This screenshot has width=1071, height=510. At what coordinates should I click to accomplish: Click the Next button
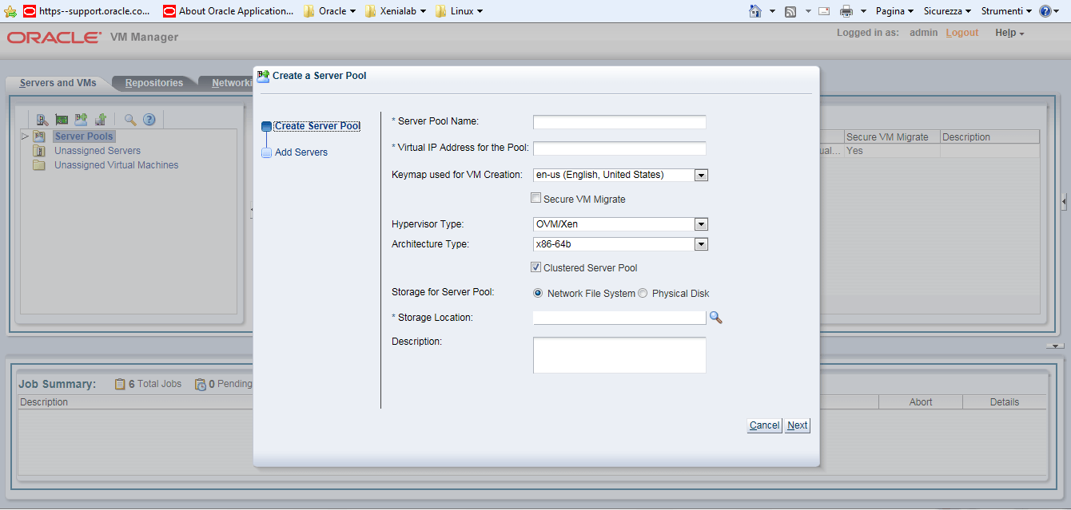tap(797, 425)
